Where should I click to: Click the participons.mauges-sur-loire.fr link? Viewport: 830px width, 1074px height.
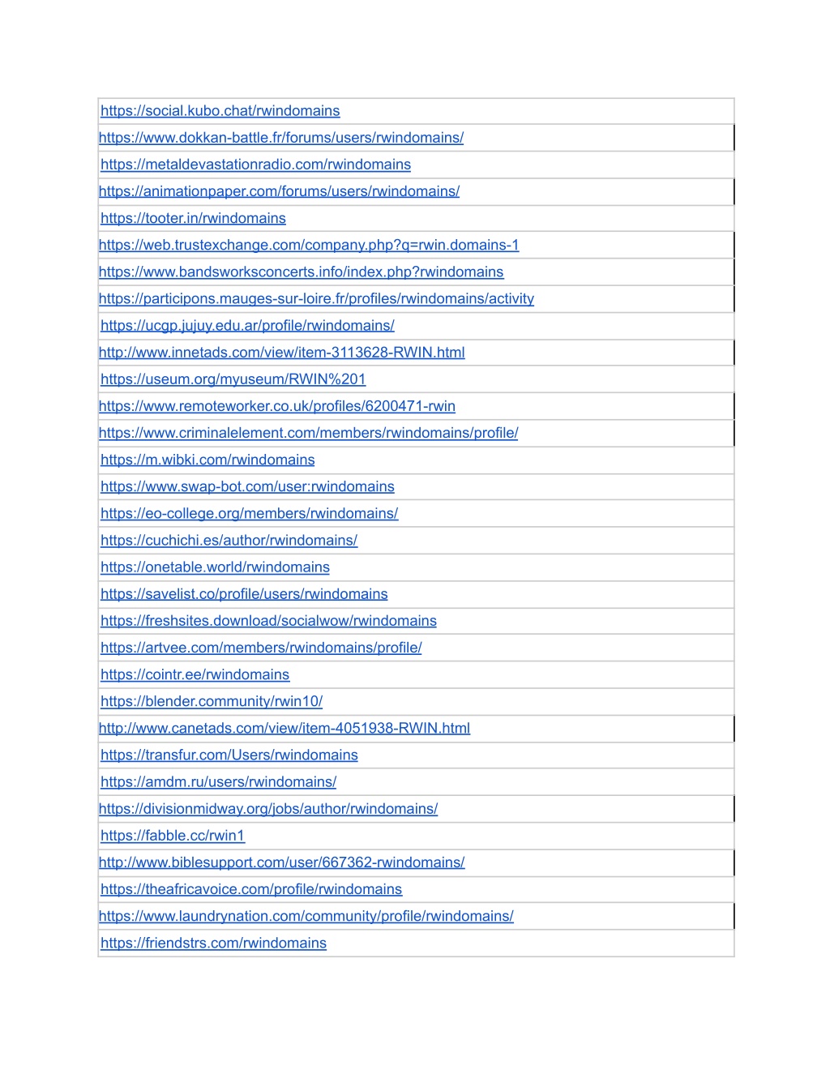point(316,298)
